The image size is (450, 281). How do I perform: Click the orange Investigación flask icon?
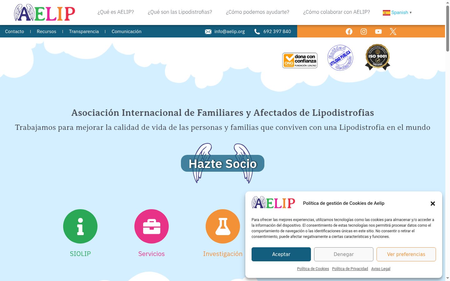223,226
